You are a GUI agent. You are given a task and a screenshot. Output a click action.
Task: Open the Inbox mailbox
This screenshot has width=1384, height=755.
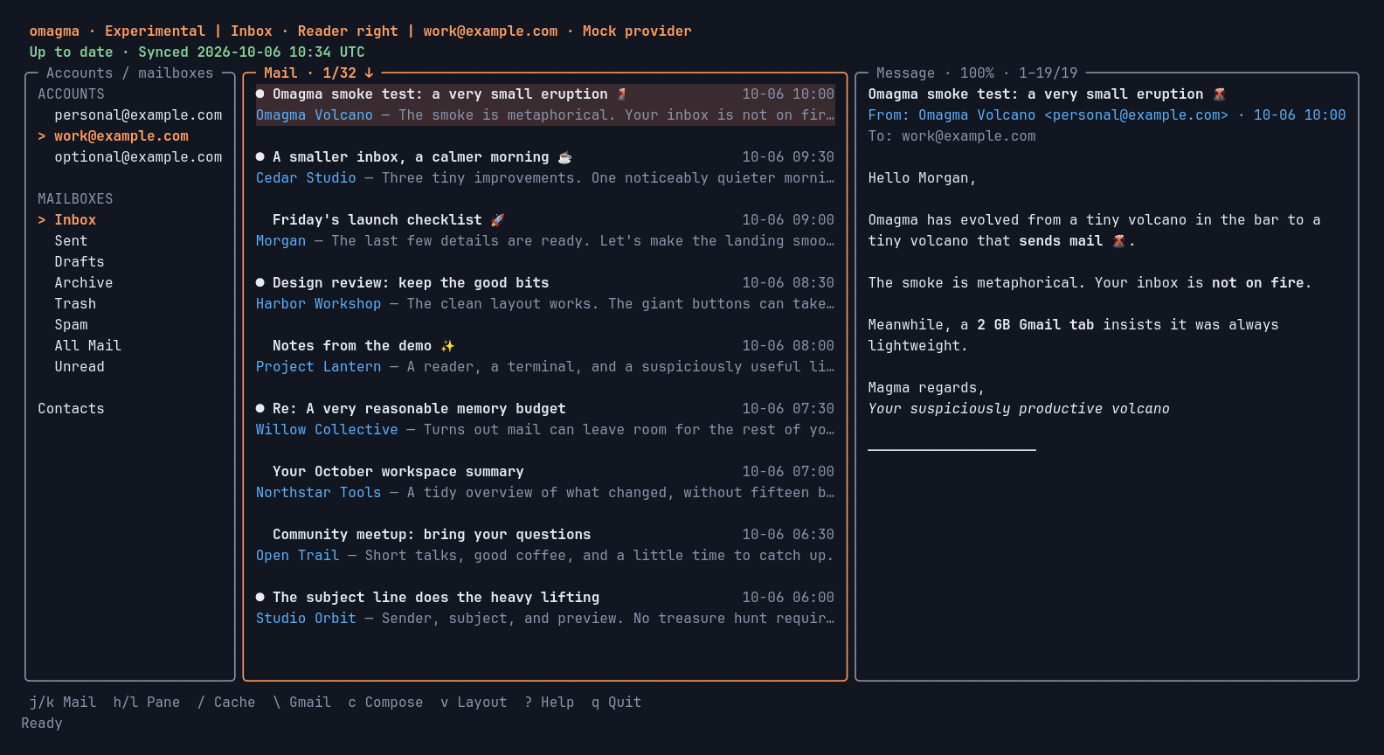pos(75,220)
